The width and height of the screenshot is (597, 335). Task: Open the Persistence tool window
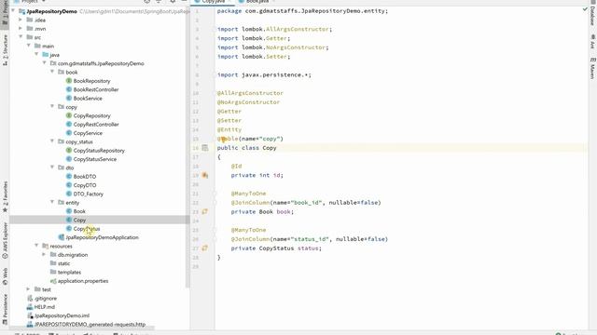(5, 309)
